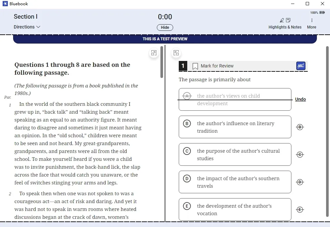Choose answer E about author's vocation
Screen dimensions: 330x227
tap(235, 210)
